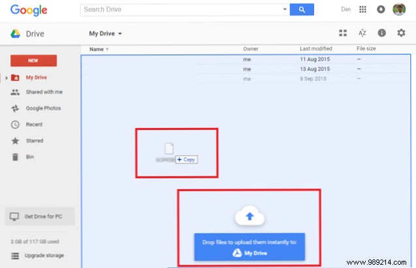The width and height of the screenshot is (416, 268).
Task: Click the Drive text beside logo
Action: 35,34
